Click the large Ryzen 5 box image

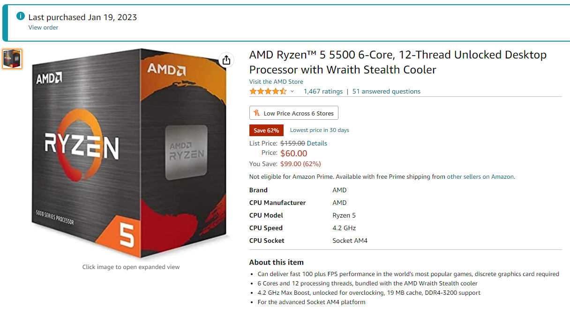click(x=131, y=154)
